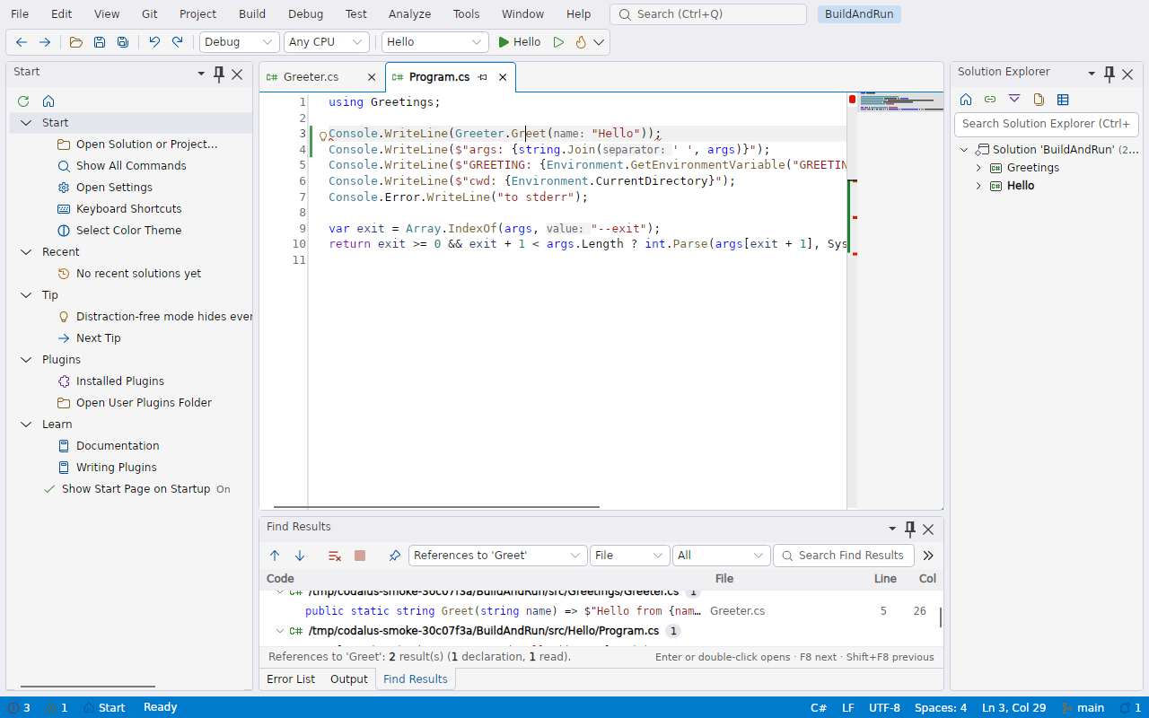Click the Find Results vertical scrollbar
The image size is (1149, 718).
pyautogui.click(x=940, y=617)
